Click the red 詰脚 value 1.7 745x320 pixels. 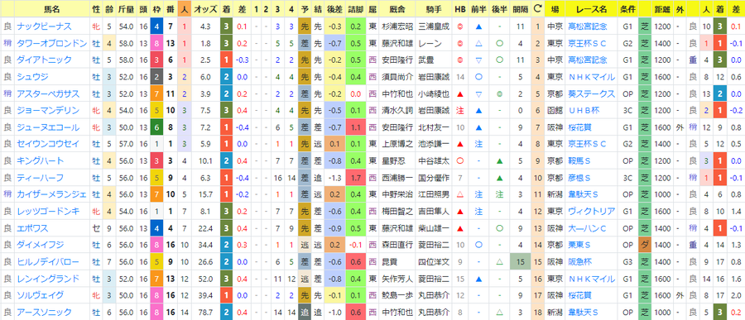tap(355, 178)
